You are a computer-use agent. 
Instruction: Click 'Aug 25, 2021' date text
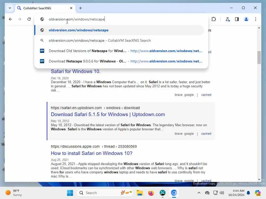pos(60,160)
